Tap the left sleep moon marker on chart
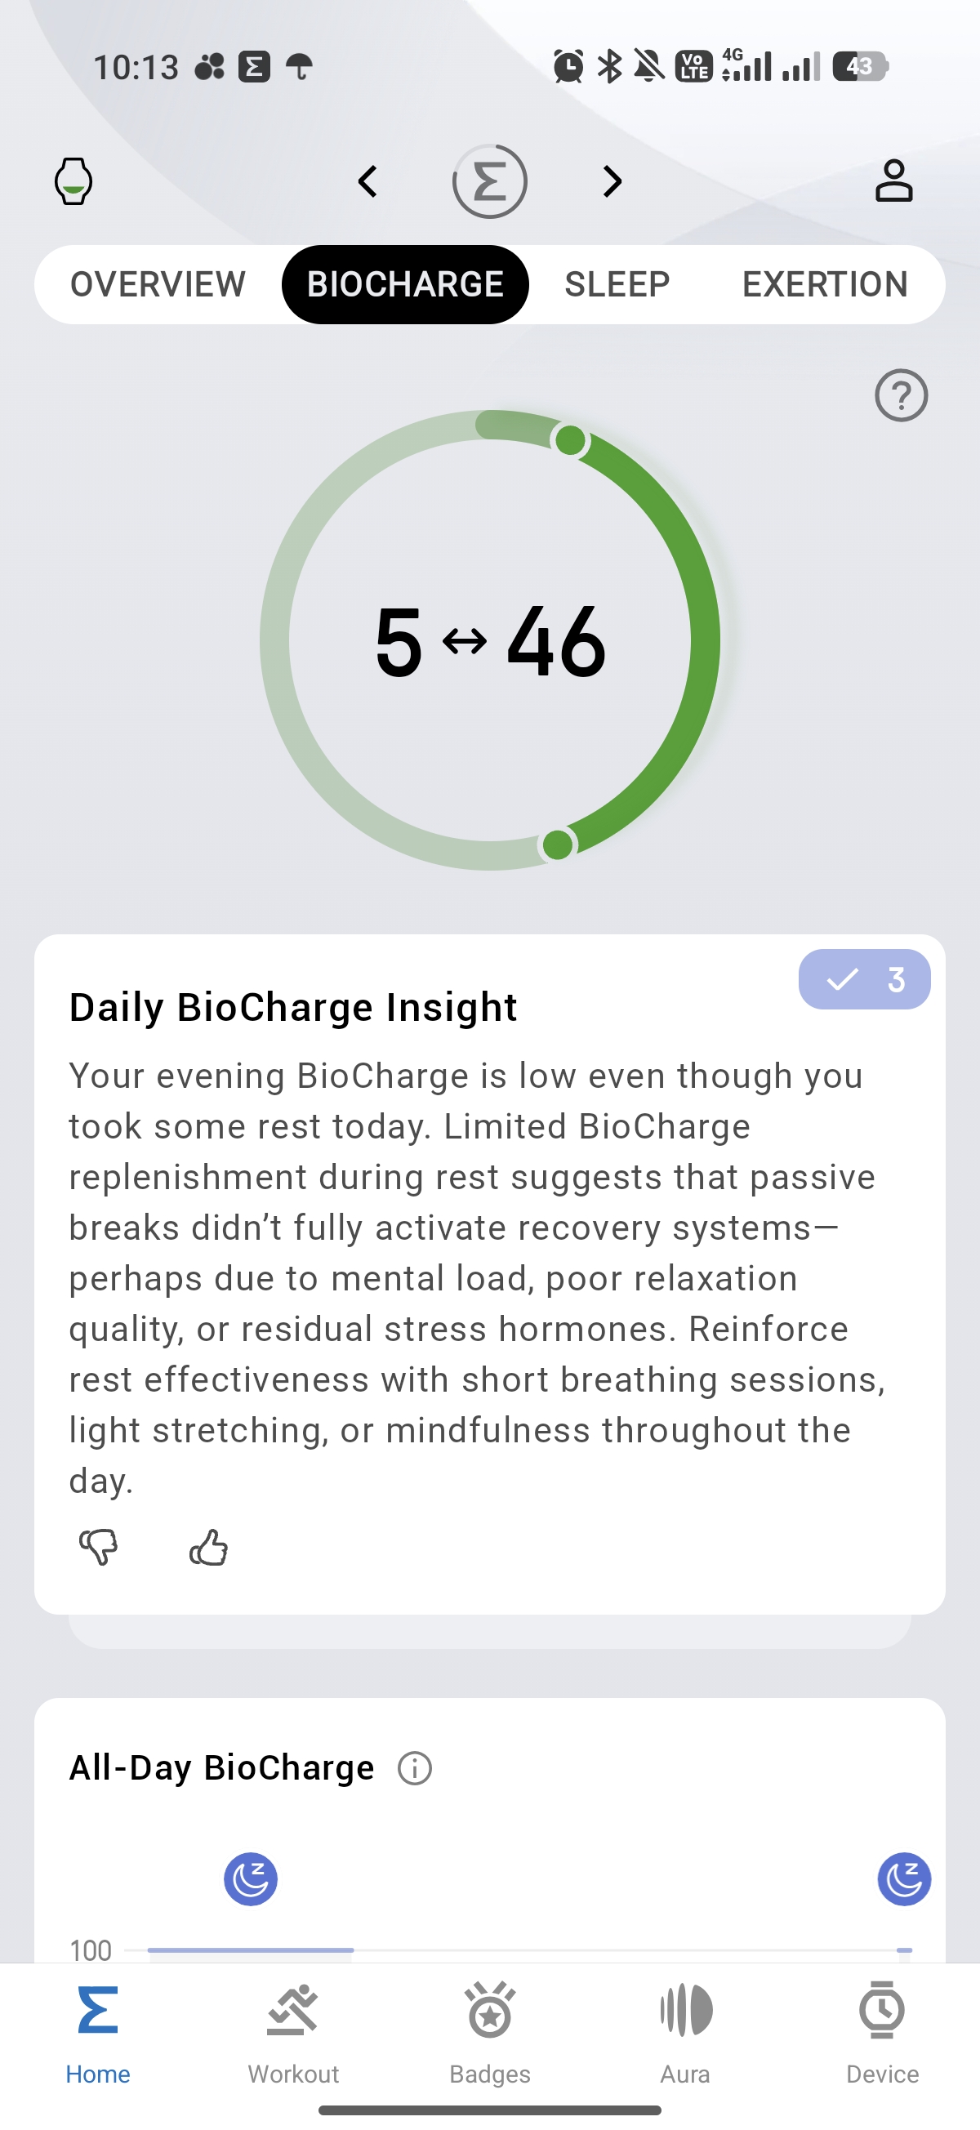980x2130 pixels. tap(251, 1878)
